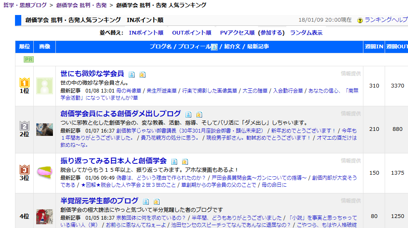Open article 新年おめでとうございます！
Image resolution: width=408 pixels, height=228 pixels.
coord(303,130)
